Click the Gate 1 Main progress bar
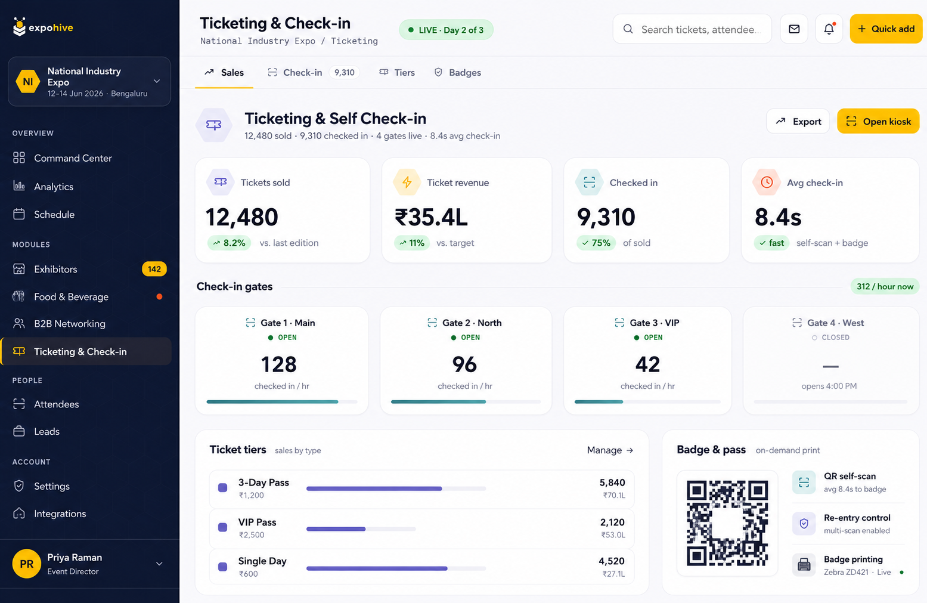Viewport: 927px width, 603px height. click(282, 402)
